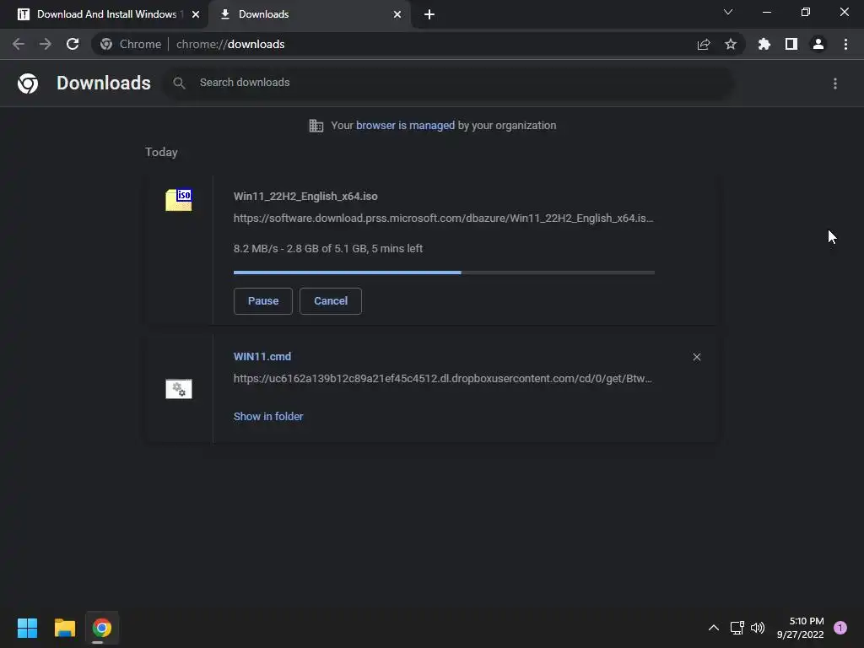
Task: Remove WIN11.cmd from the downloads list
Action: point(697,357)
